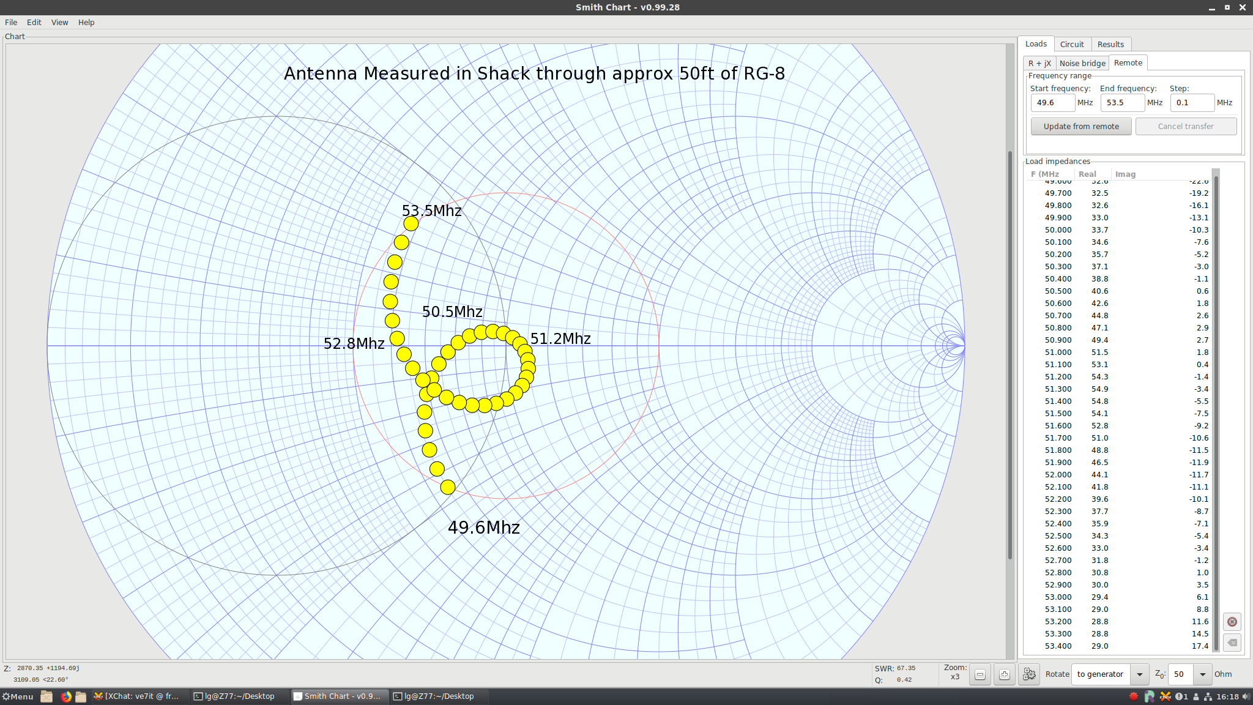
Task: Click the Z0 value field showing 50
Action: 1181,674
